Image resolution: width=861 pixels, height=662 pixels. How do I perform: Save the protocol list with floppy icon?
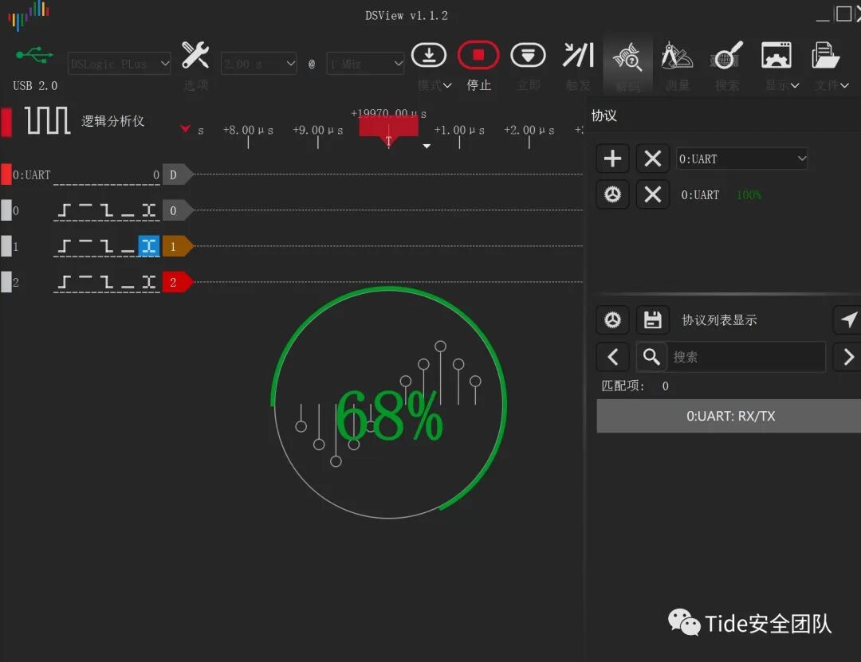click(652, 319)
